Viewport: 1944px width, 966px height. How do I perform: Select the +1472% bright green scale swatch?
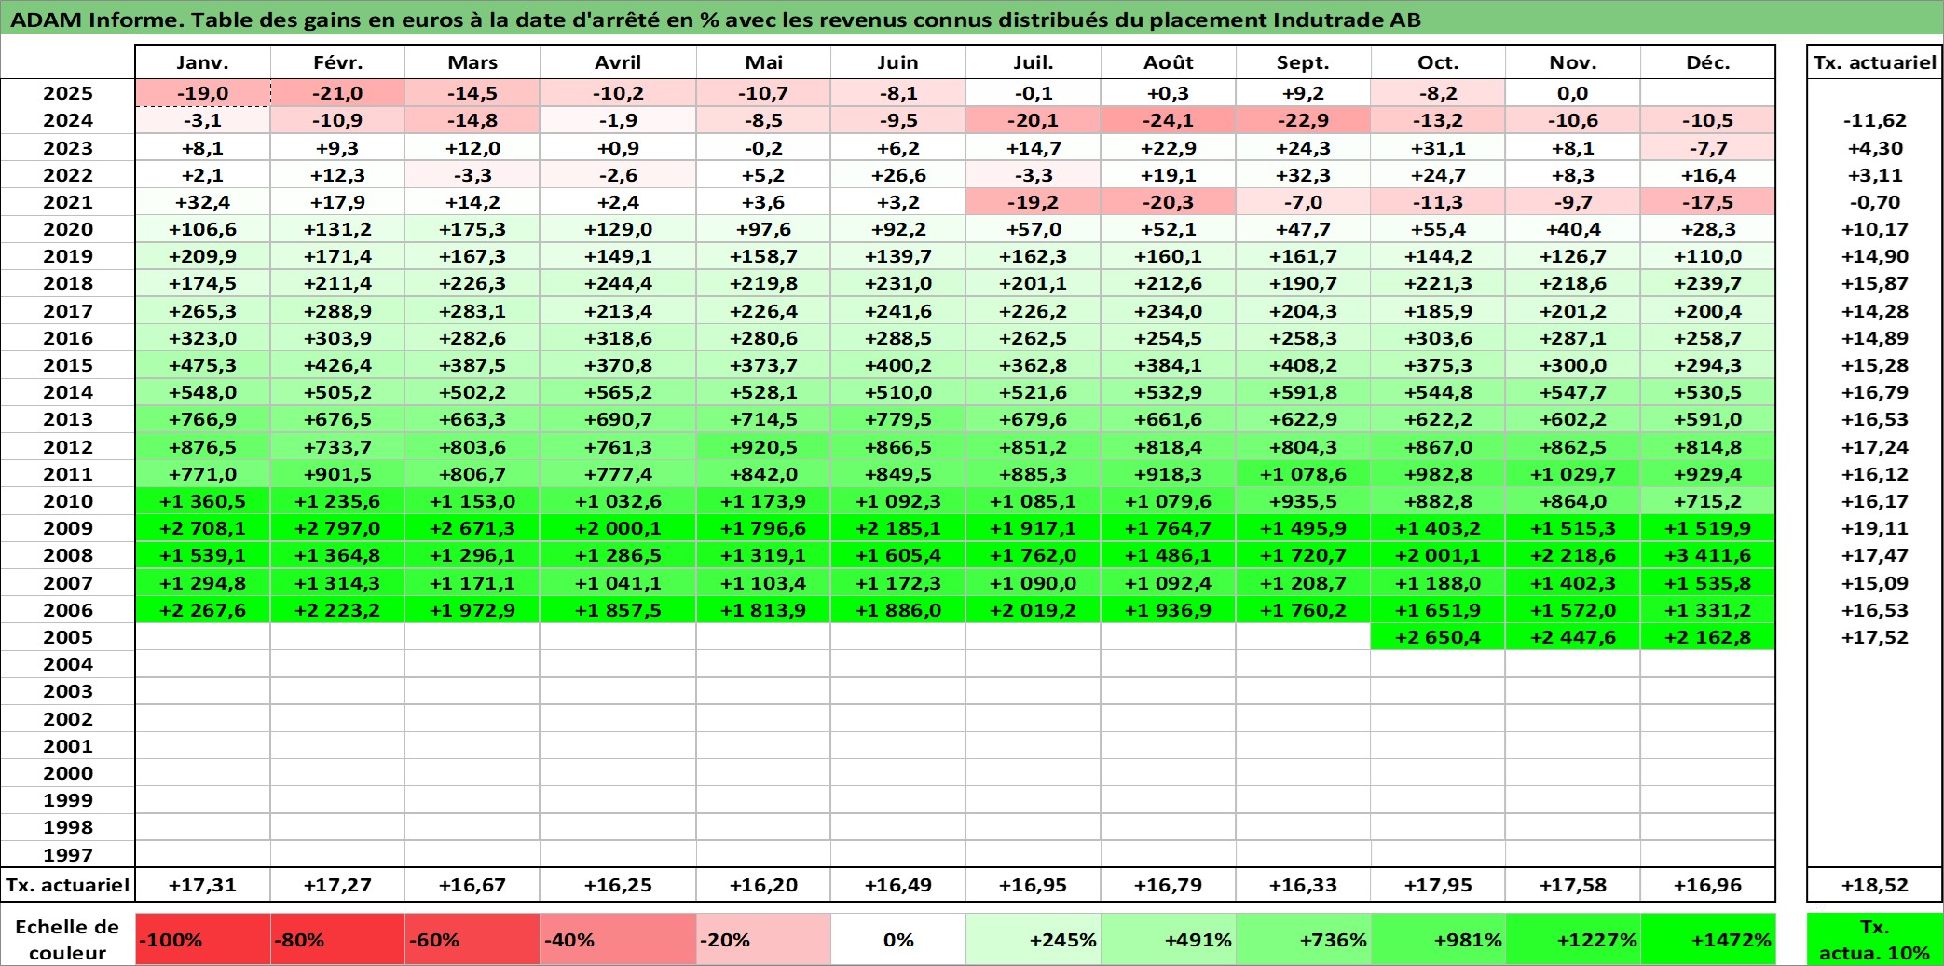[x=1708, y=940]
